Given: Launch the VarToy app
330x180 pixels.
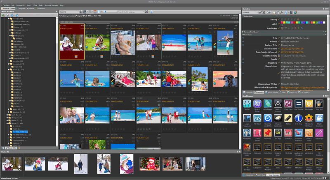Looking at the screenshot, I should 247,104.
